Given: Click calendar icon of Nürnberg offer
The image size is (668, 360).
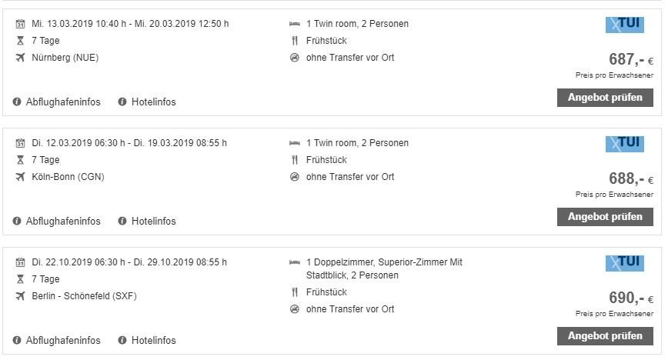Looking at the screenshot, I should click(20, 24).
